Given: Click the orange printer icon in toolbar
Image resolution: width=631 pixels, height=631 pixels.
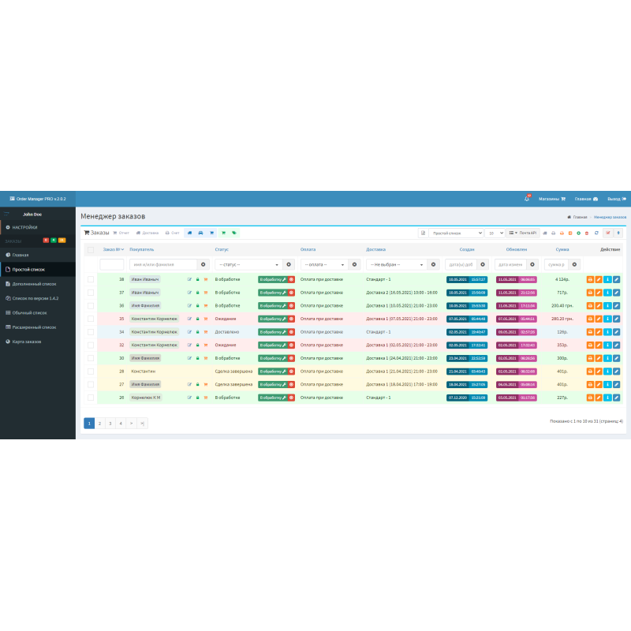Looking at the screenshot, I should [x=562, y=233].
